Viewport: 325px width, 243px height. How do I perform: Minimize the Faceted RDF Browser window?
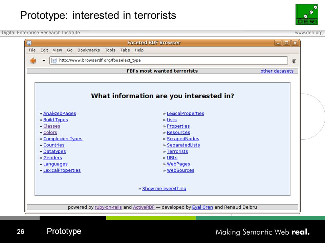[278, 43]
